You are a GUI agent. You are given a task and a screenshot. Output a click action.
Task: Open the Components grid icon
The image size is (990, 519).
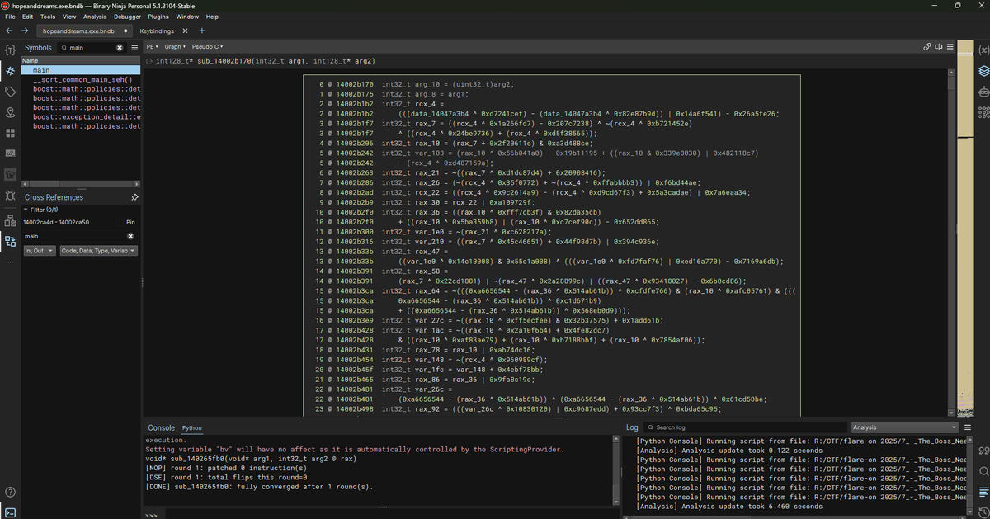tap(11, 133)
